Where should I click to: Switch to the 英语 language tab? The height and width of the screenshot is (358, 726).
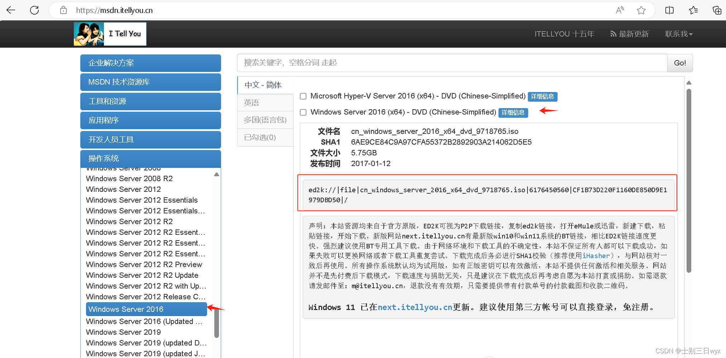(x=265, y=103)
